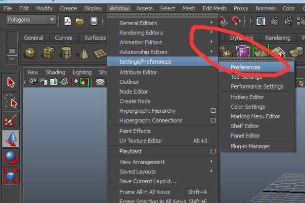Open Settings/Preferences submenu entry
This screenshot has height=203, width=305.
[x=163, y=62]
